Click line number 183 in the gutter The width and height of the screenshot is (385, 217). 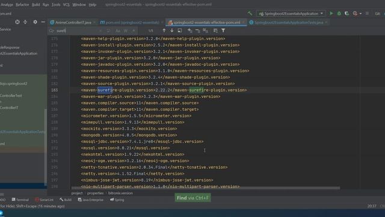pos(55,90)
